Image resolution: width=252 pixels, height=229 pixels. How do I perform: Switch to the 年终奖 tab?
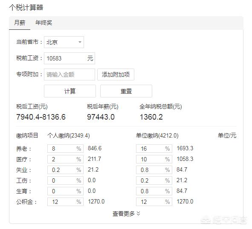(44, 23)
